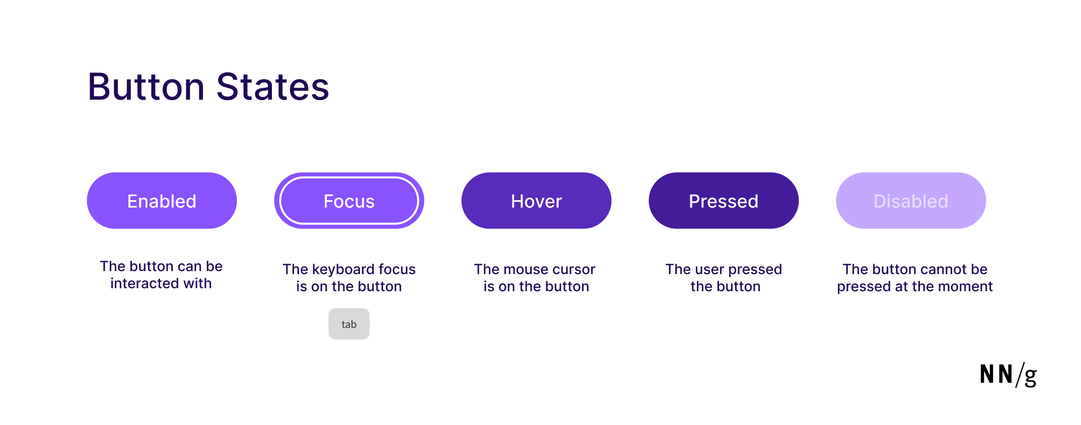Click the gray tab key icon

349,324
